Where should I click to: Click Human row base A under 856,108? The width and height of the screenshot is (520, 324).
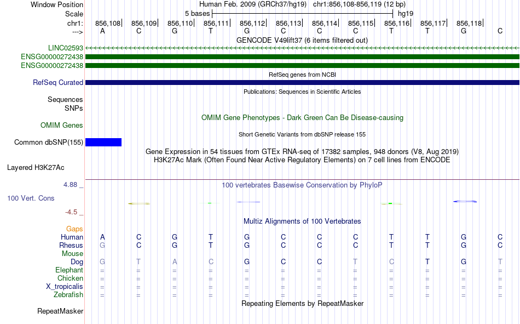102,237
